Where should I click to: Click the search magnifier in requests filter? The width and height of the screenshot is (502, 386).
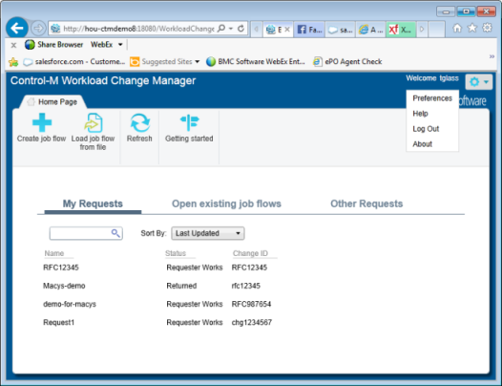click(115, 233)
